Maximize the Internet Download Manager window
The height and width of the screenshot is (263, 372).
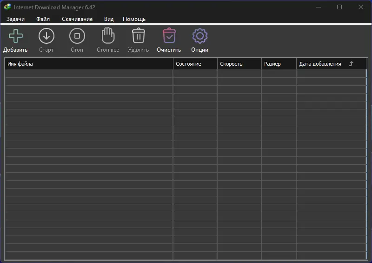(339, 7)
